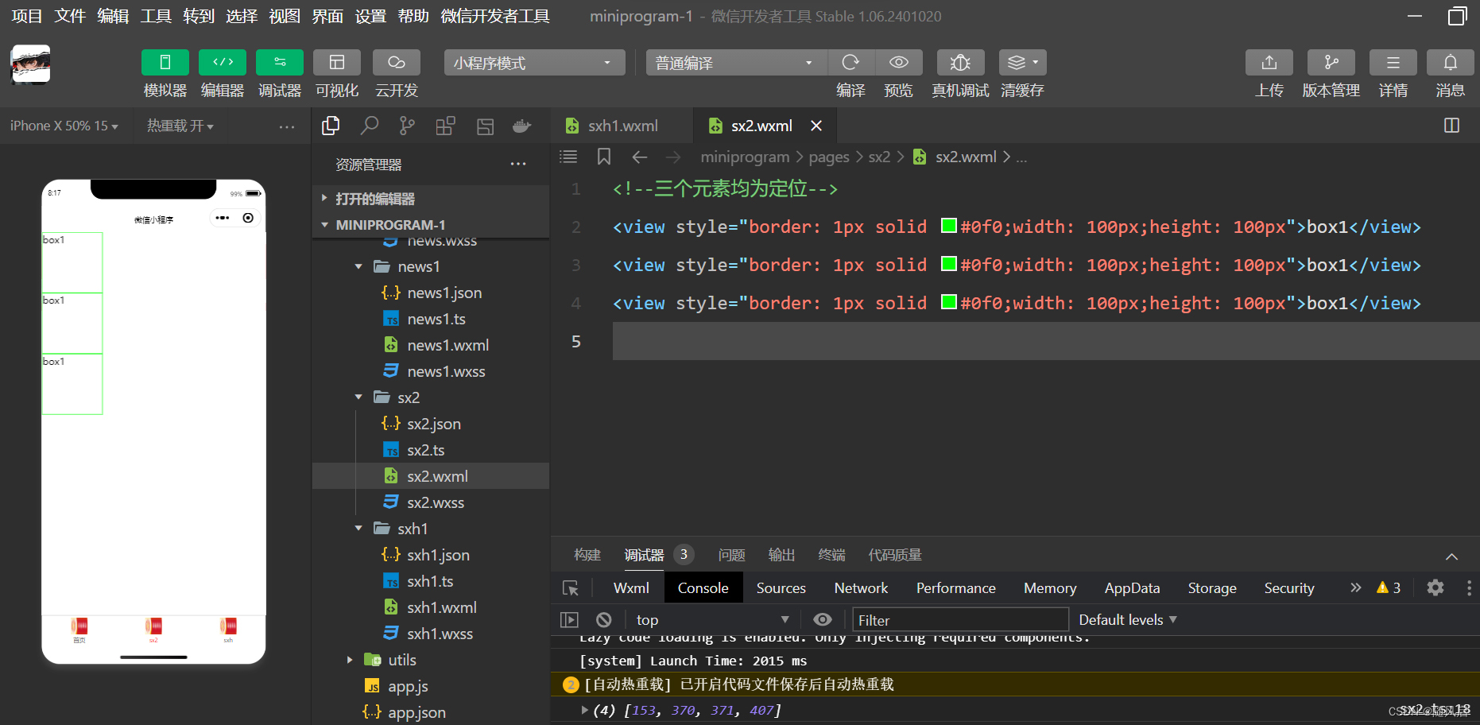Select the Docker whale icon in sidebar
Viewport: 1480px width, 725px height.
coord(522,126)
